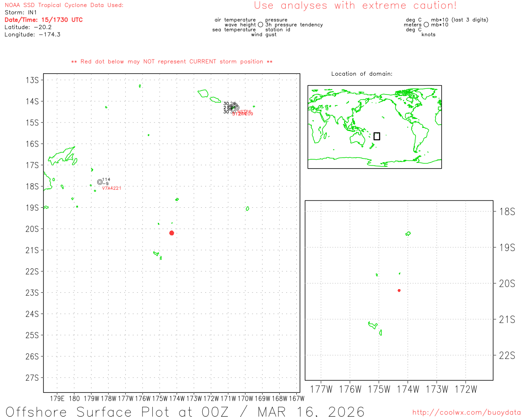Click the '20S' latitude label on main map
This screenshot has height=417, width=521.
tap(32, 229)
